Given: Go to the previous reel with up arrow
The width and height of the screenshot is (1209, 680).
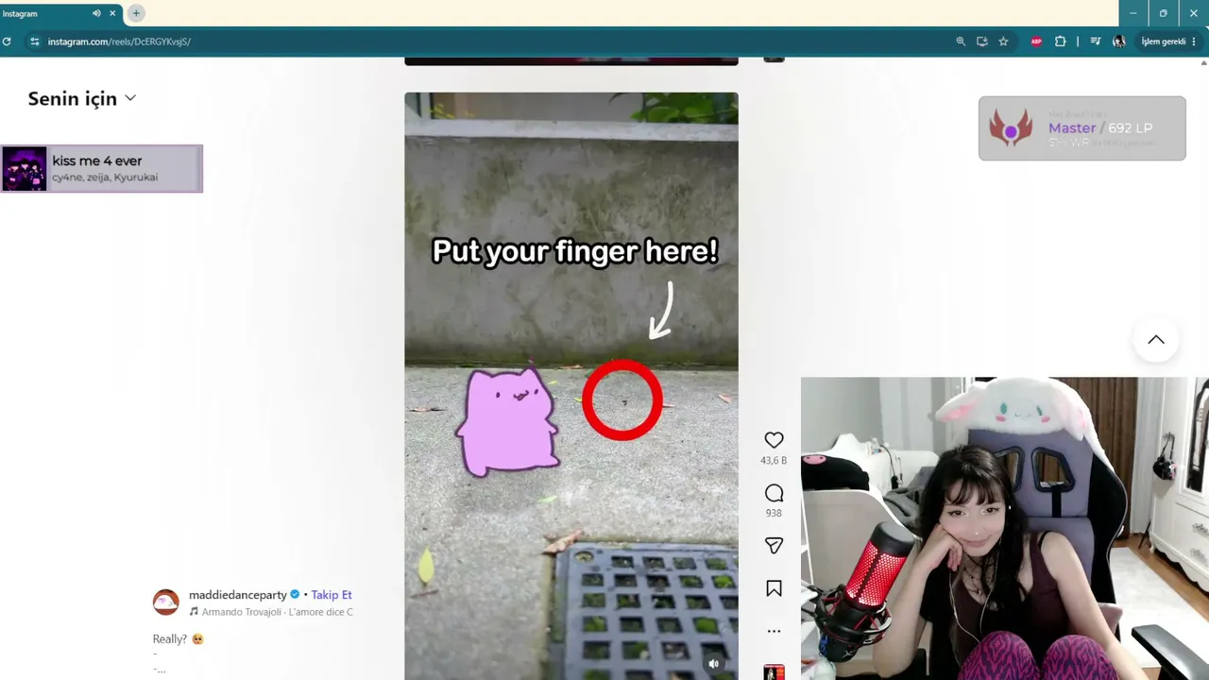Looking at the screenshot, I should [1156, 340].
